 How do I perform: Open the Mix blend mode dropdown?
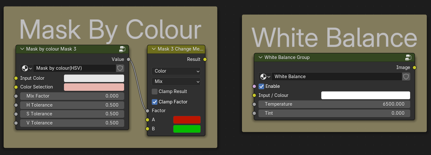click(x=176, y=81)
